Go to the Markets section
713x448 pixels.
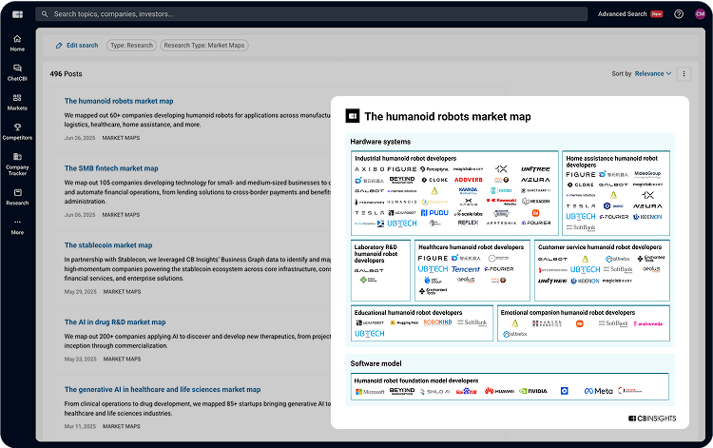click(17, 102)
